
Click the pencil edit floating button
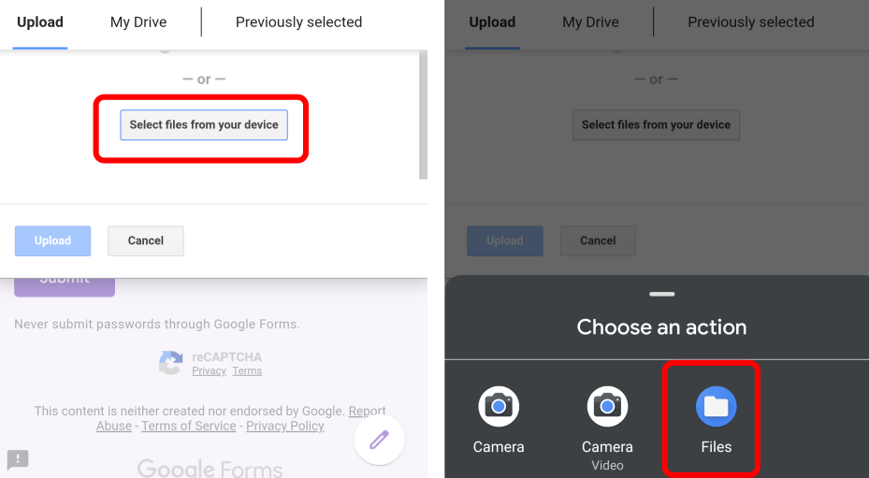click(379, 440)
